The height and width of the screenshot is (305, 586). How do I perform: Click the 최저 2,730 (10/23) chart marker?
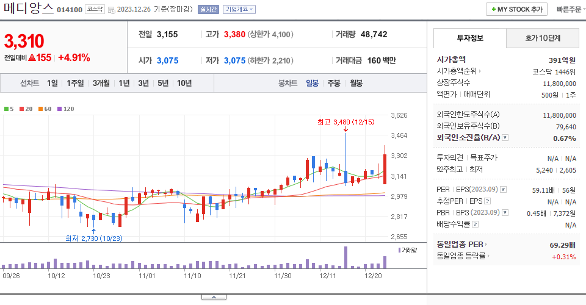coord(94,238)
